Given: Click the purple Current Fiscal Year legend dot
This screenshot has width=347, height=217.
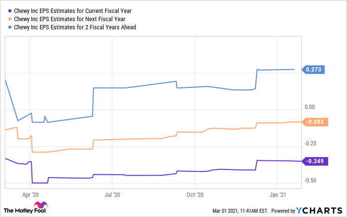Looking at the screenshot, I should (x=11, y=10).
